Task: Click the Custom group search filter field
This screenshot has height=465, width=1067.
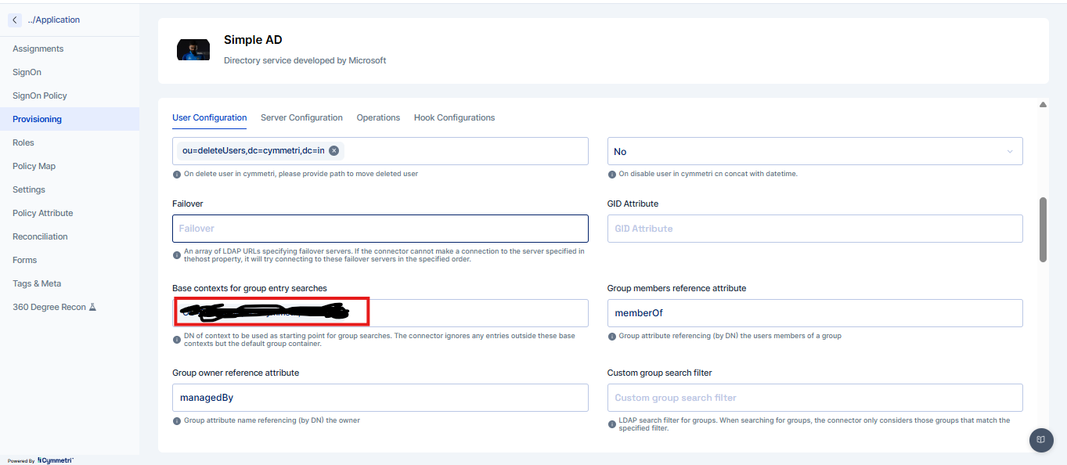Action: pos(814,398)
